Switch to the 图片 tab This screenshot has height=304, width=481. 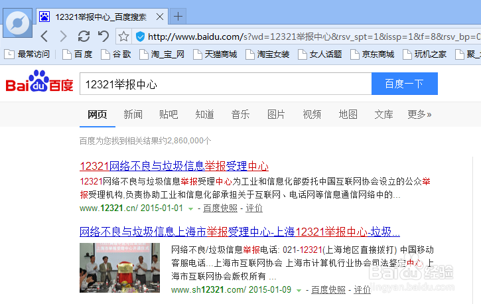tap(276, 114)
